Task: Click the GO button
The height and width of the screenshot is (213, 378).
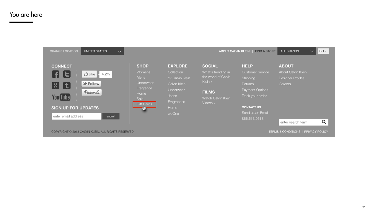Action: pos(323,51)
